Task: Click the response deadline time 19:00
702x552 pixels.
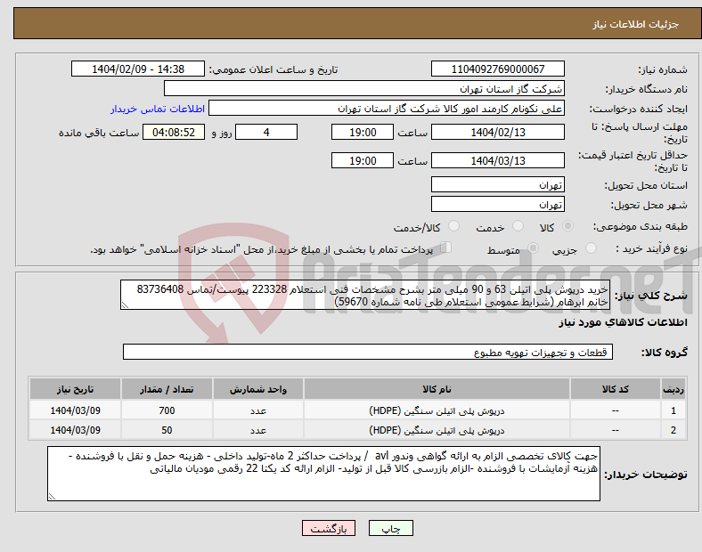Action: [363, 132]
